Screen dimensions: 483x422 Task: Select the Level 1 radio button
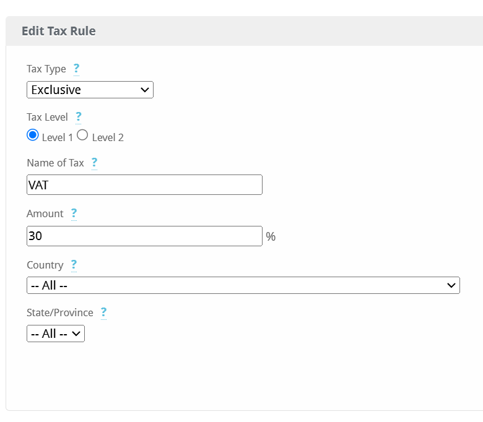coord(33,135)
